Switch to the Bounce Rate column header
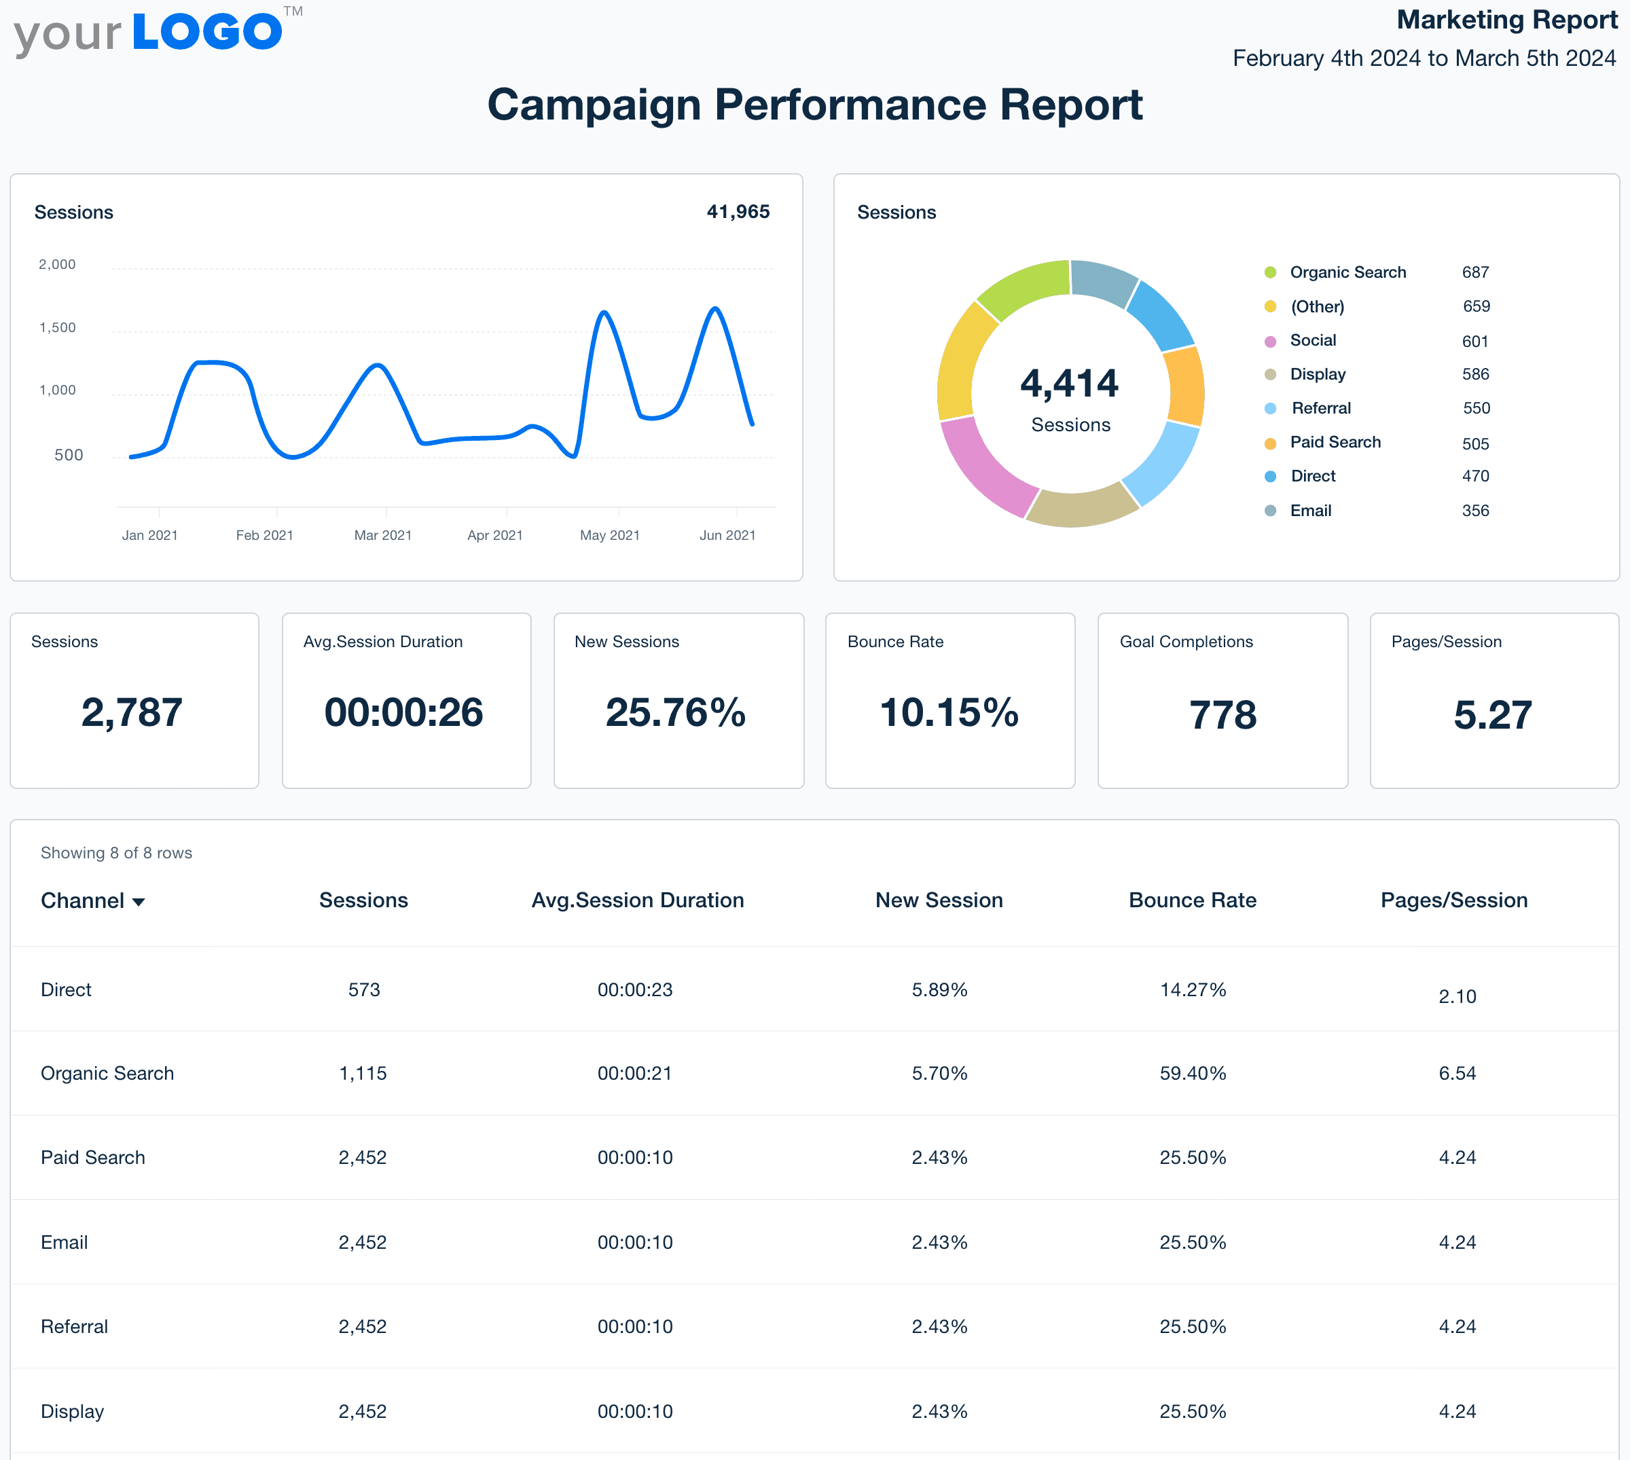Screen dimensions: 1630x1460 (1192, 899)
